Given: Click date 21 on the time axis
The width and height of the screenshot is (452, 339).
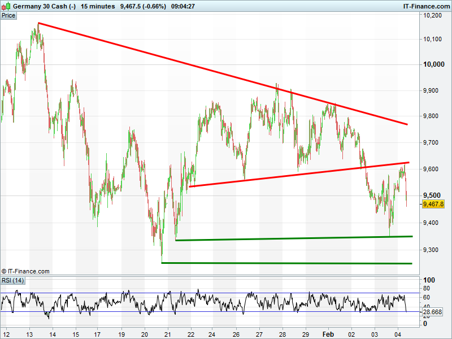Looking at the screenshot, I should tap(168, 334).
